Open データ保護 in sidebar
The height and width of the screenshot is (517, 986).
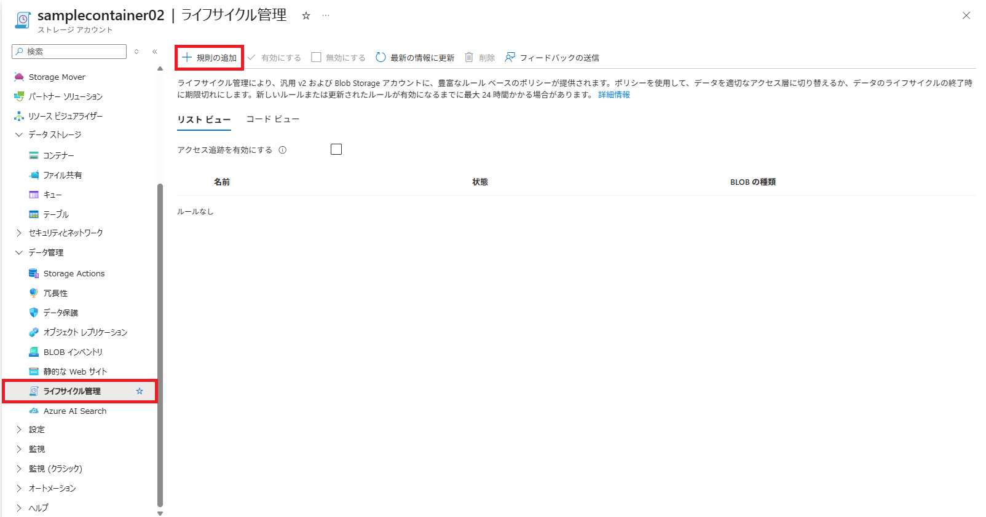click(x=61, y=313)
